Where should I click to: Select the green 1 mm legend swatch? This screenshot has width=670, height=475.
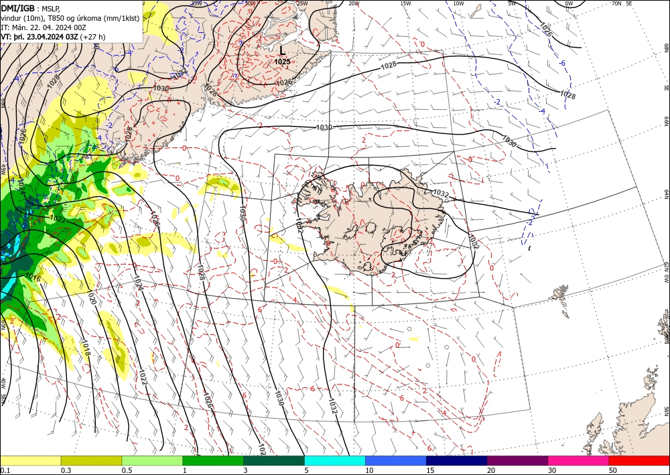click(213, 460)
